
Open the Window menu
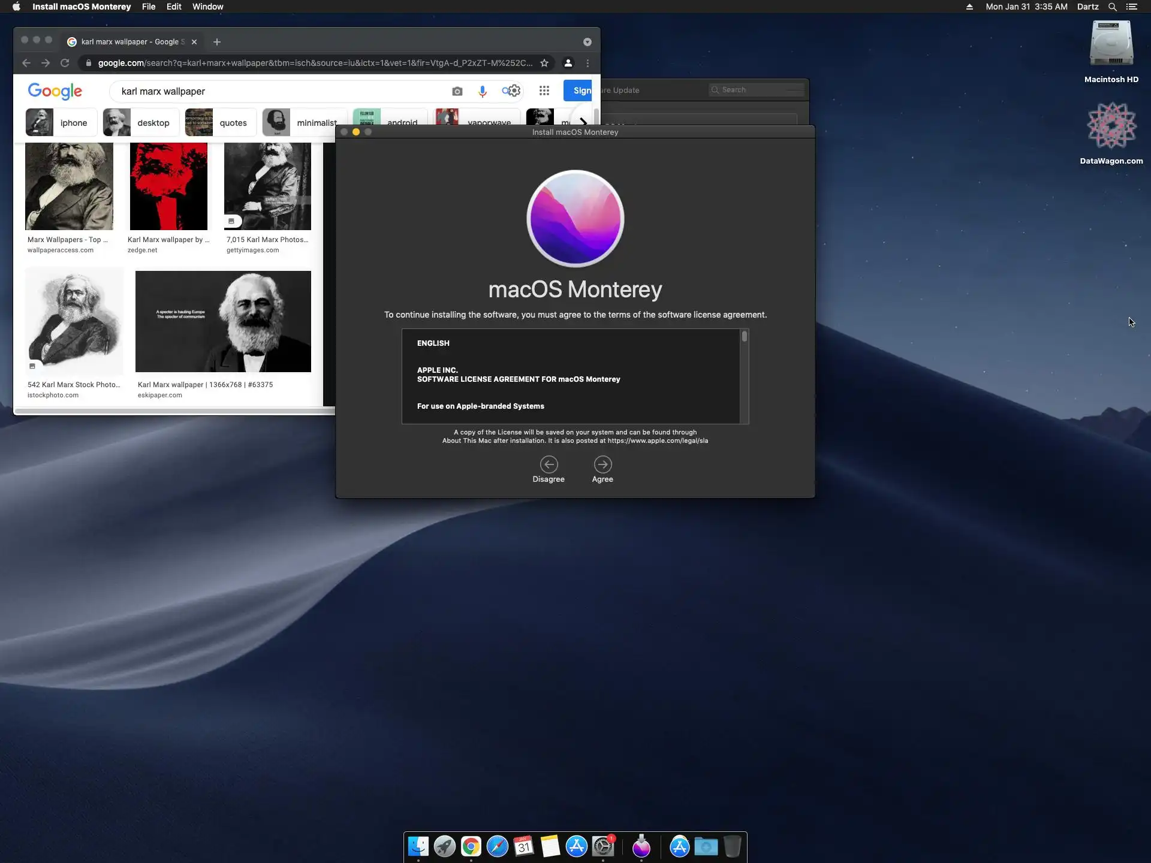point(207,7)
